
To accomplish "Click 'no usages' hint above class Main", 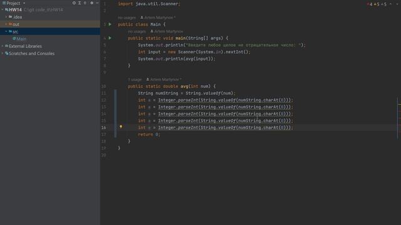I will (x=127, y=17).
